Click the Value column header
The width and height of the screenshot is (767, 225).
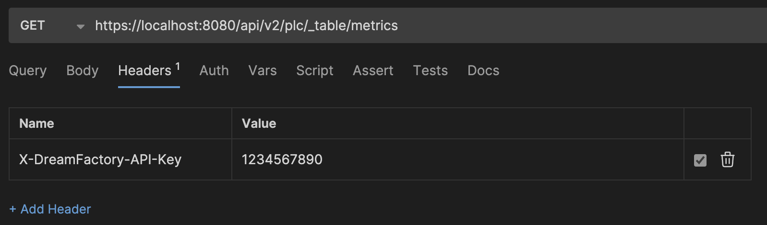[259, 124]
